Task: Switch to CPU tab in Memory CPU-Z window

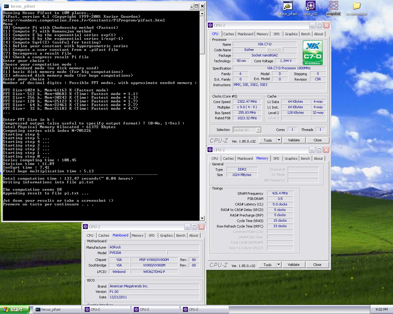Action: [x=215, y=159]
